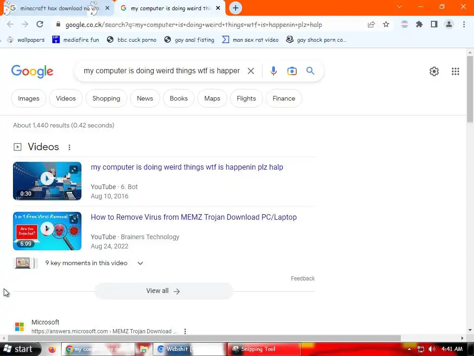Open the Windows start button
This screenshot has width=474, height=356.
pyautogui.click(x=20, y=349)
